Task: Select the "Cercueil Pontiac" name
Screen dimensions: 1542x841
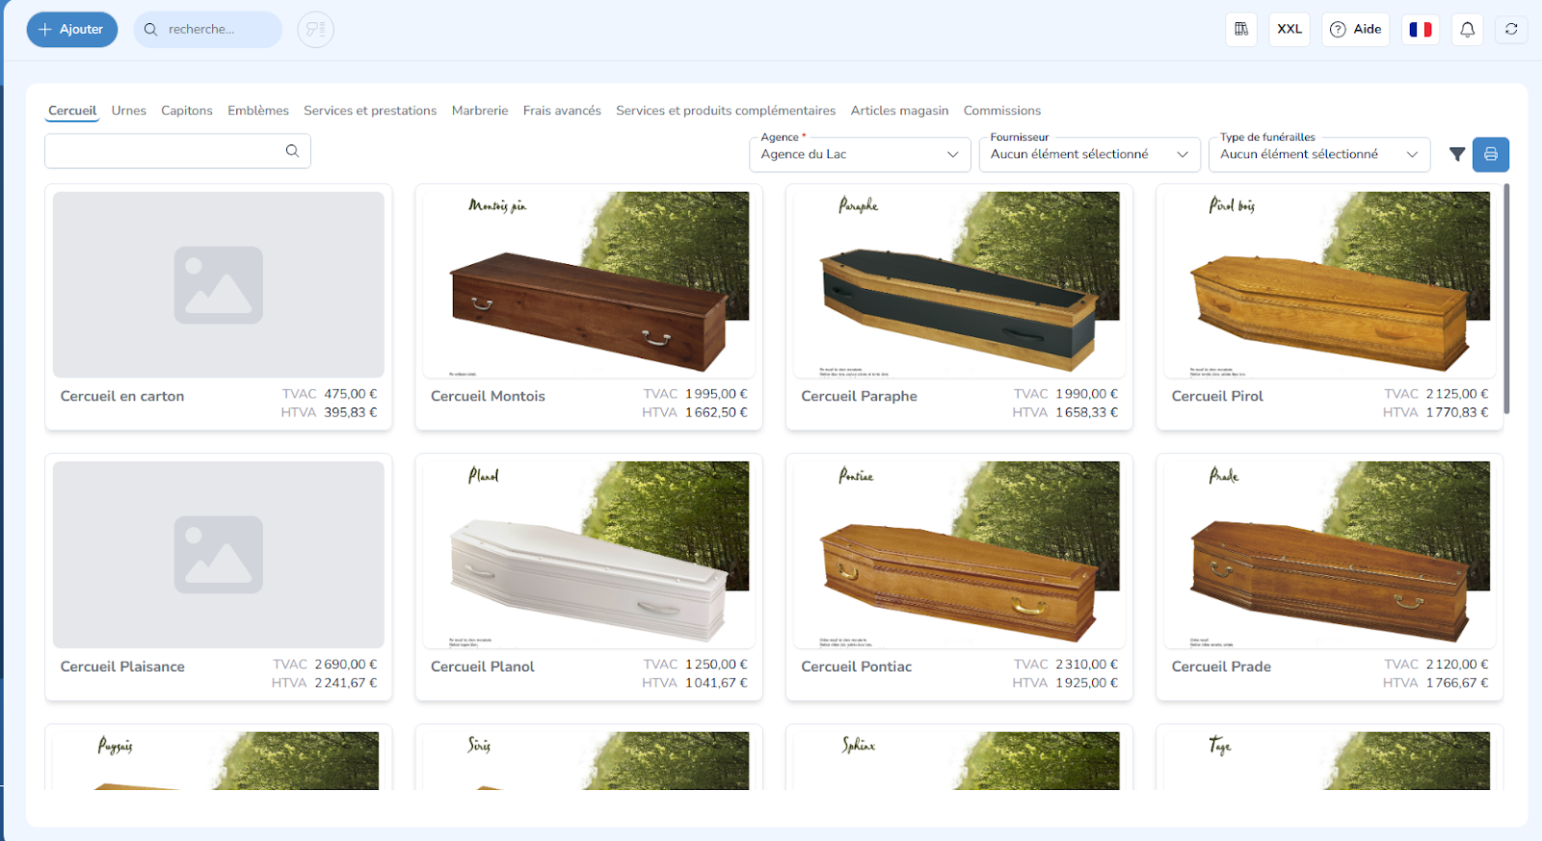Action: click(856, 667)
